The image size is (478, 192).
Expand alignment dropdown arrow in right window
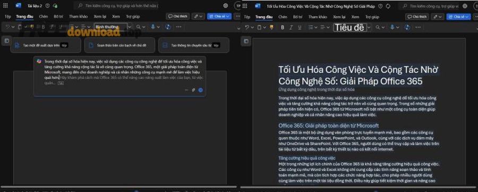click(x=328, y=27)
